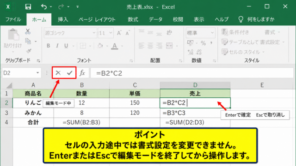Open the font size 11 dropdown

[x=111, y=33]
